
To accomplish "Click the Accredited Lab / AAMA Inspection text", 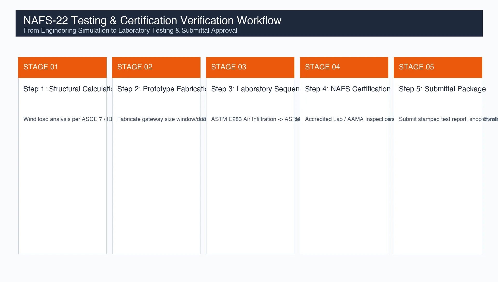I will pos(349,119).
